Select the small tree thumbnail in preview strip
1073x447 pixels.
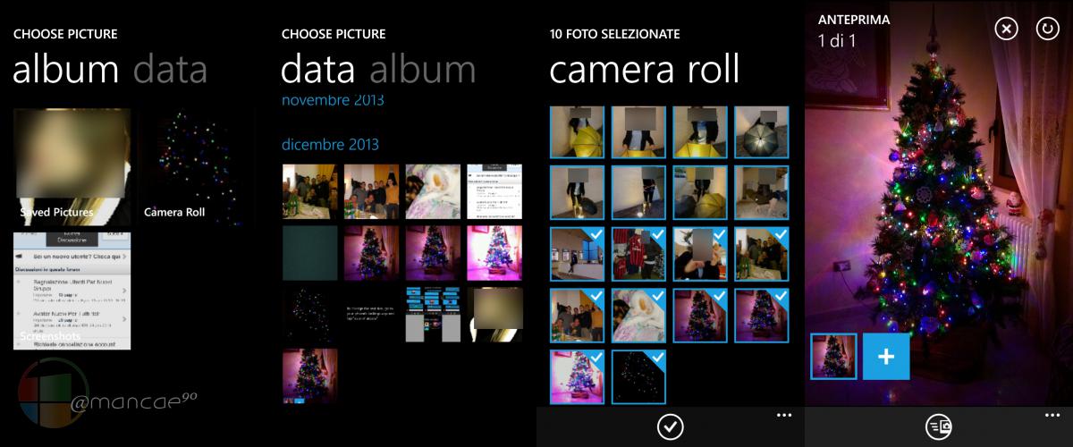[x=833, y=356]
